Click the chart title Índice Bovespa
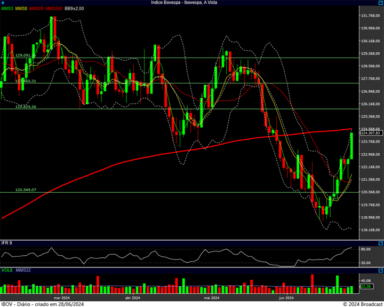The image size is (384, 307). click(191, 3)
